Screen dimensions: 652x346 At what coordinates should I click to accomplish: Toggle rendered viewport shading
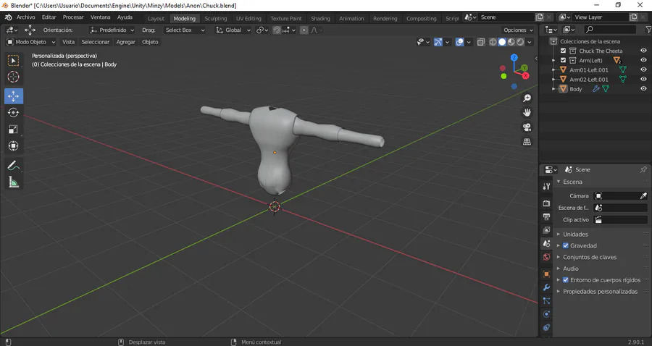520,42
